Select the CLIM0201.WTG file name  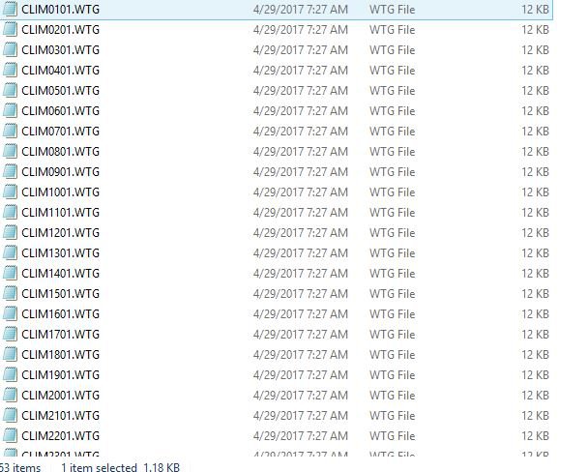coord(60,30)
